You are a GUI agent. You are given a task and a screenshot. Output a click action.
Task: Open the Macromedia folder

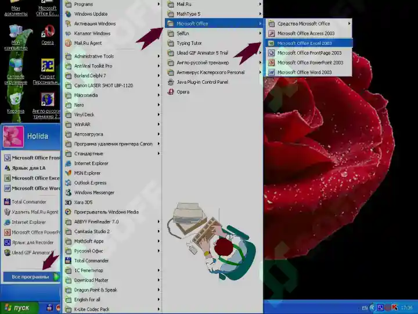[x=113, y=95]
